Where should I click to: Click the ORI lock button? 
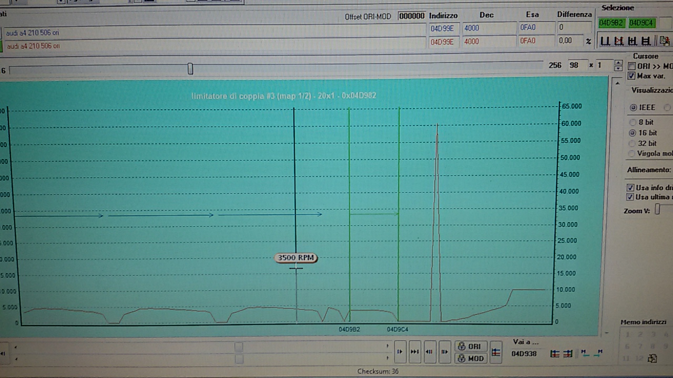coord(470,346)
